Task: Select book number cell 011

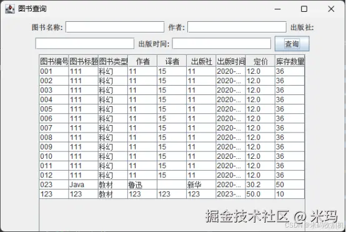Action: point(54,166)
